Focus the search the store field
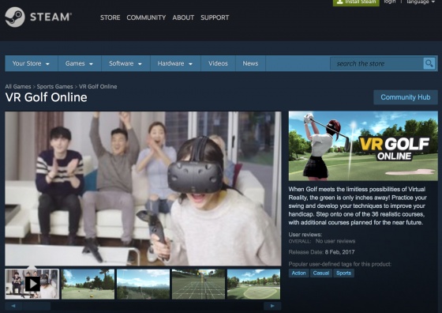The width and height of the screenshot is (442, 313). pyautogui.click(x=376, y=63)
